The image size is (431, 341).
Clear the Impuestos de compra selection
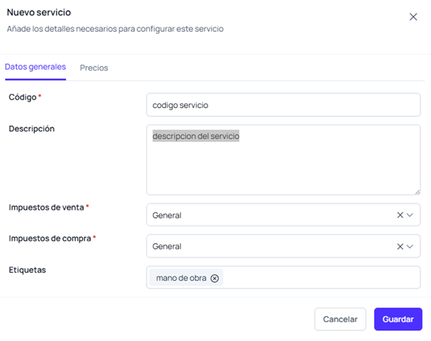click(400, 247)
